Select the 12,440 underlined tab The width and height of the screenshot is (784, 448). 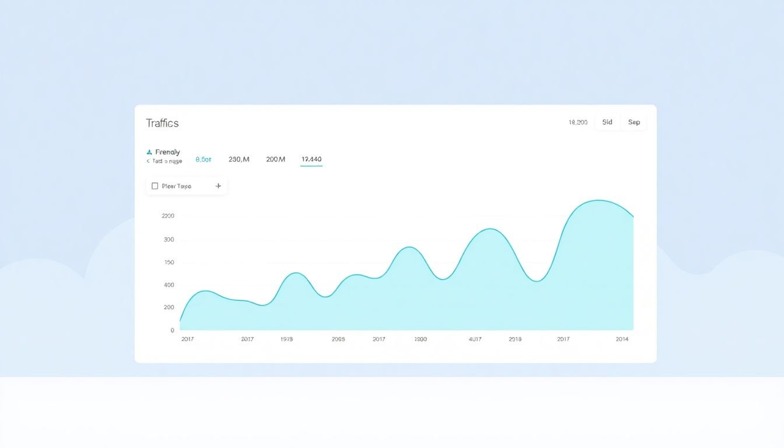(x=311, y=159)
